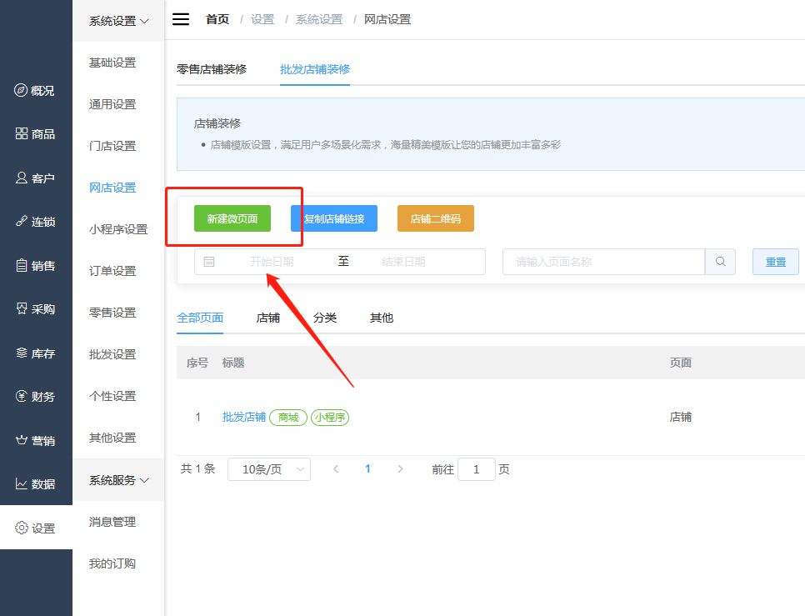
Task: Open 门店设置 submenu item
Action: coord(112,146)
